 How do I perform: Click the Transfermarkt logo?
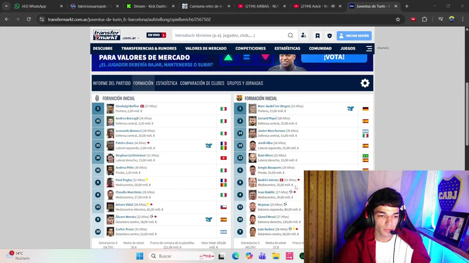[x=107, y=35]
